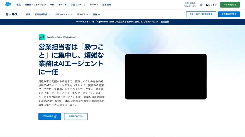Expand the リソース dropdown
This screenshot has width=245, height=137.
(x=82, y=14)
